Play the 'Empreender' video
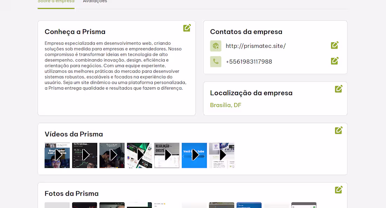This screenshot has height=208, width=386. pyautogui.click(x=57, y=155)
